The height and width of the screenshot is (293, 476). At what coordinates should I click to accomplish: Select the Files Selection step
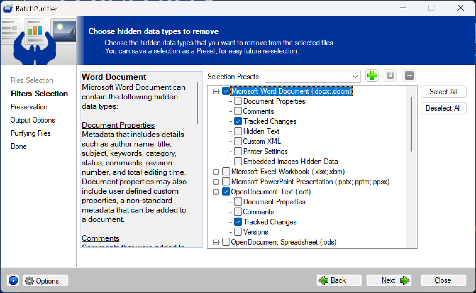pyautogui.click(x=32, y=80)
